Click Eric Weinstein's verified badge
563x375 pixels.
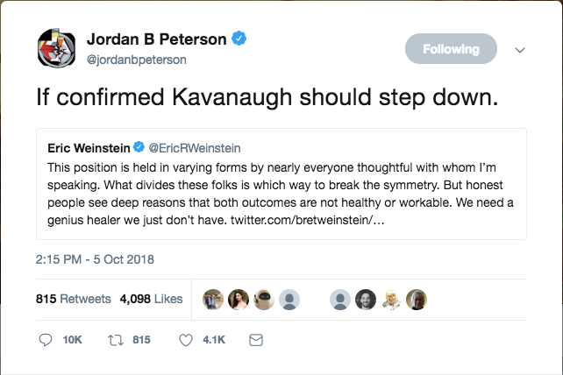click(x=139, y=148)
